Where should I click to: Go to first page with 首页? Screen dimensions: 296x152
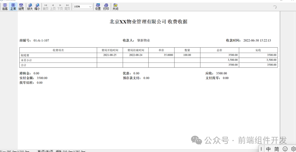click(x=45, y=7)
